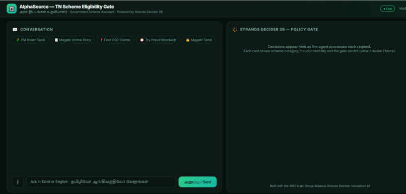Send the message with அனுப்பு / Send button
This screenshot has width=406, height=194.
[197, 182]
